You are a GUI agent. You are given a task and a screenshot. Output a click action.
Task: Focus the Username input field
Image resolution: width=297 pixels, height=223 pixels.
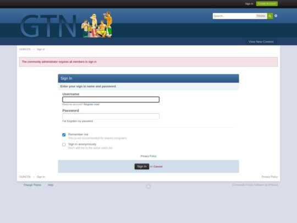(x=111, y=100)
